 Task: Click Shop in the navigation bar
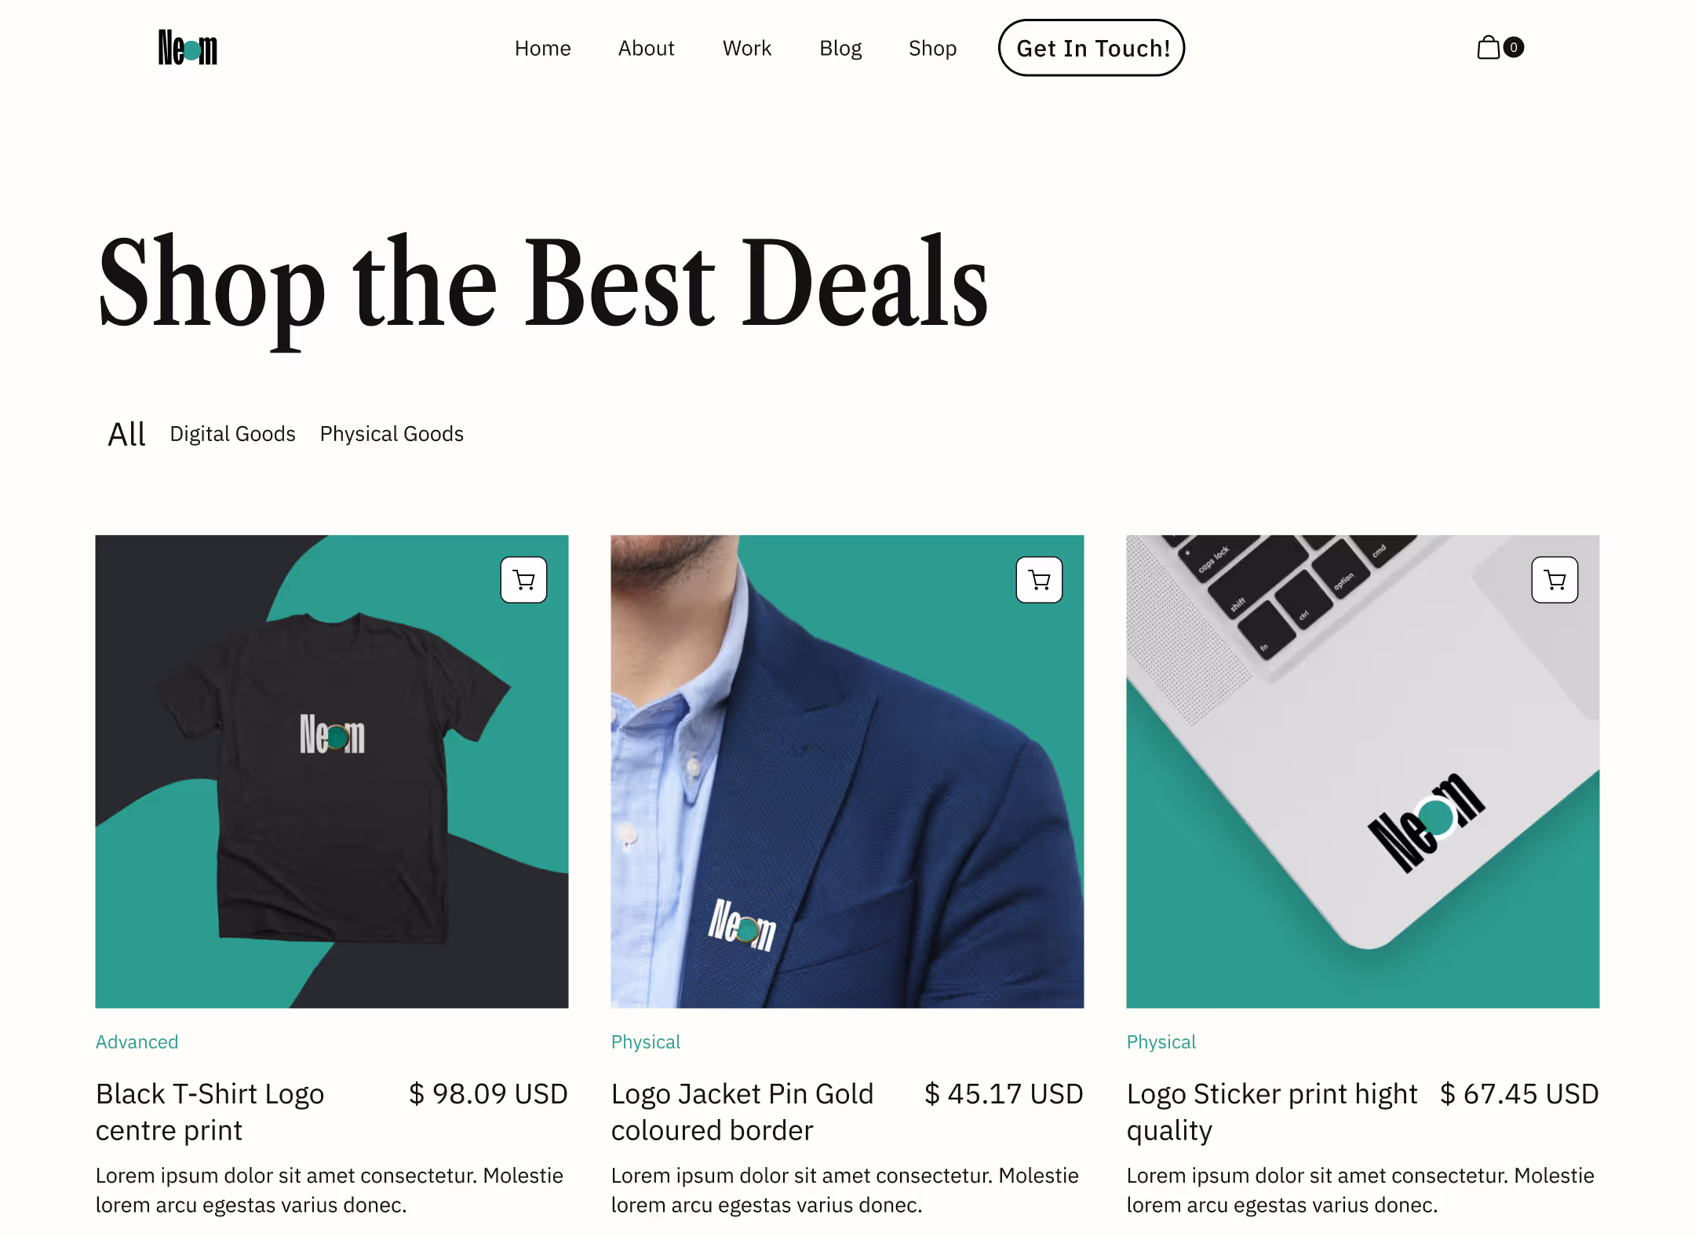point(932,48)
